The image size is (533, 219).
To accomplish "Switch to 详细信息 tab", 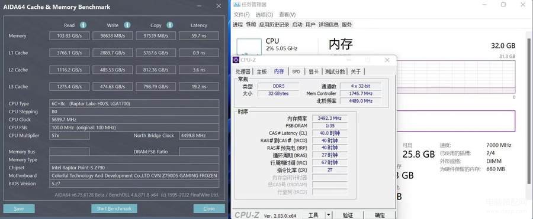I will 329,24.
